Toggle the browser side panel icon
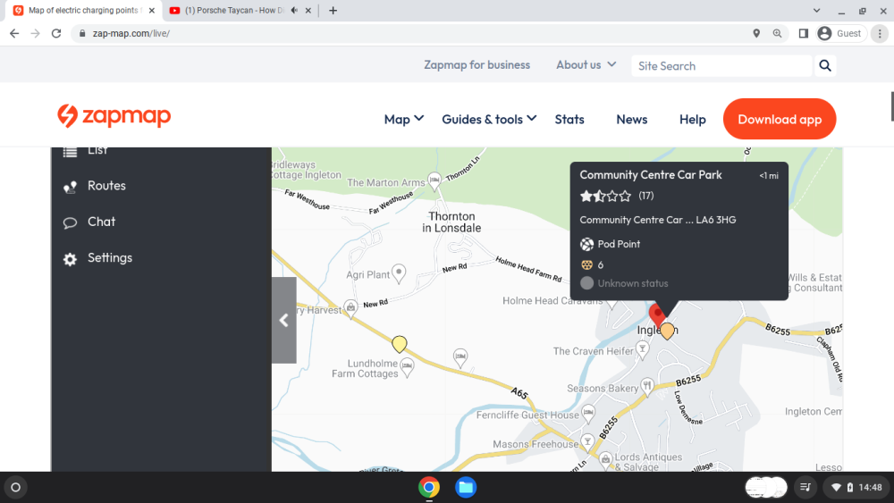Screen dimensions: 894x503 (804, 34)
